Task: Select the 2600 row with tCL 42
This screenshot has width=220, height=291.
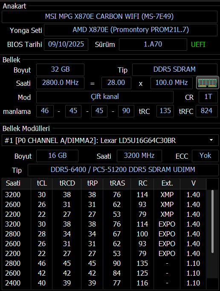Action: coord(104,274)
